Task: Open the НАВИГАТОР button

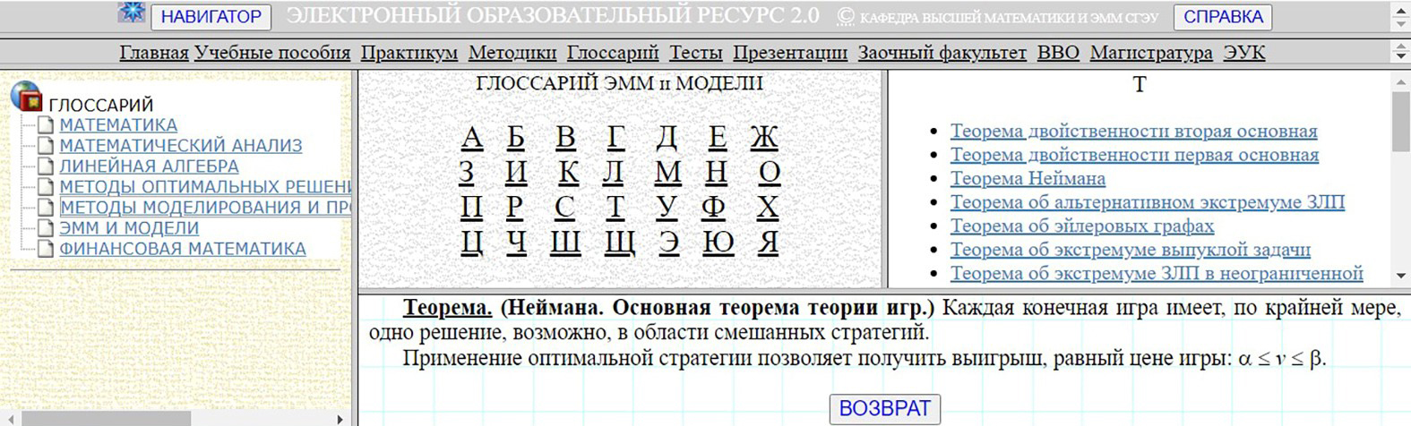Action: [211, 17]
